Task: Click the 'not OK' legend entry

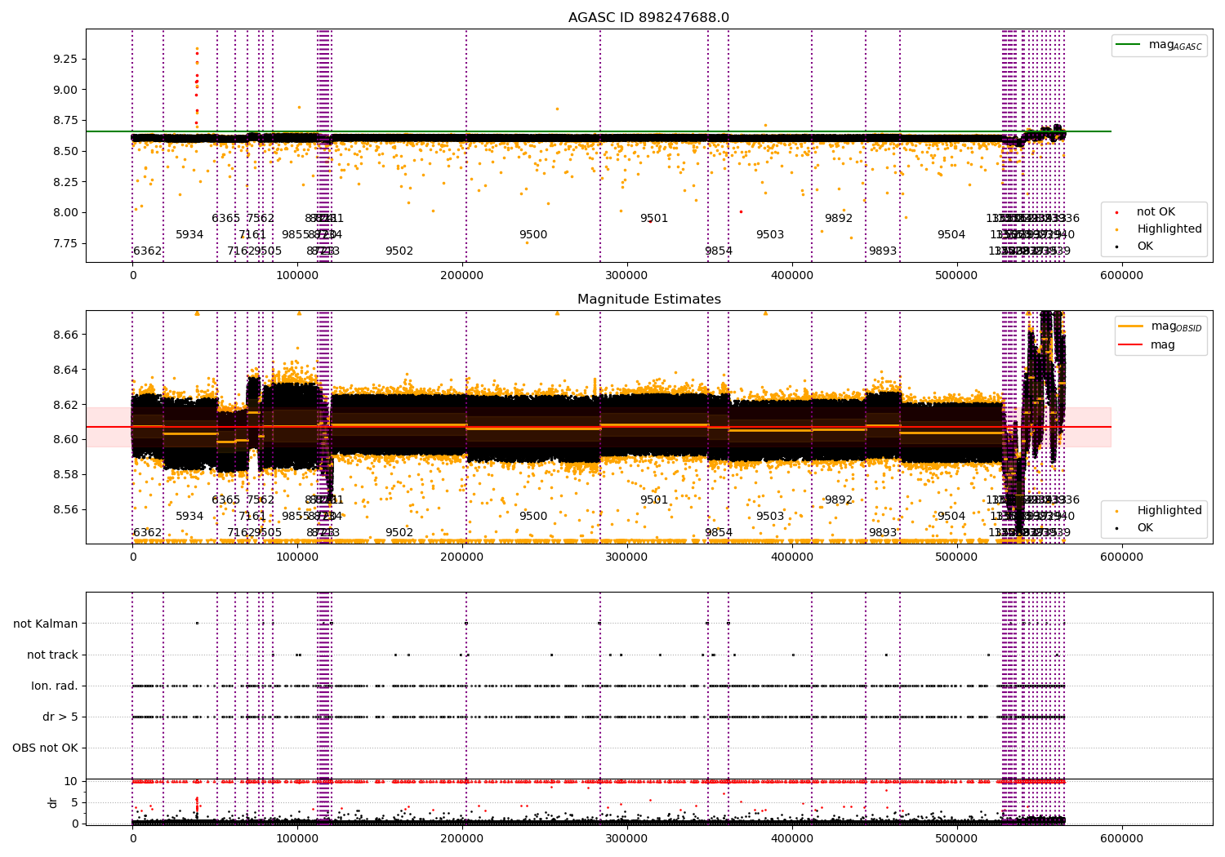Action: [x=1156, y=212]
